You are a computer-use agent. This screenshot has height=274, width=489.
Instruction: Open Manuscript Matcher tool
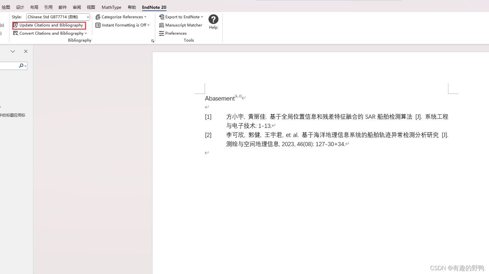pyautogui.click(x=181, y=25)
